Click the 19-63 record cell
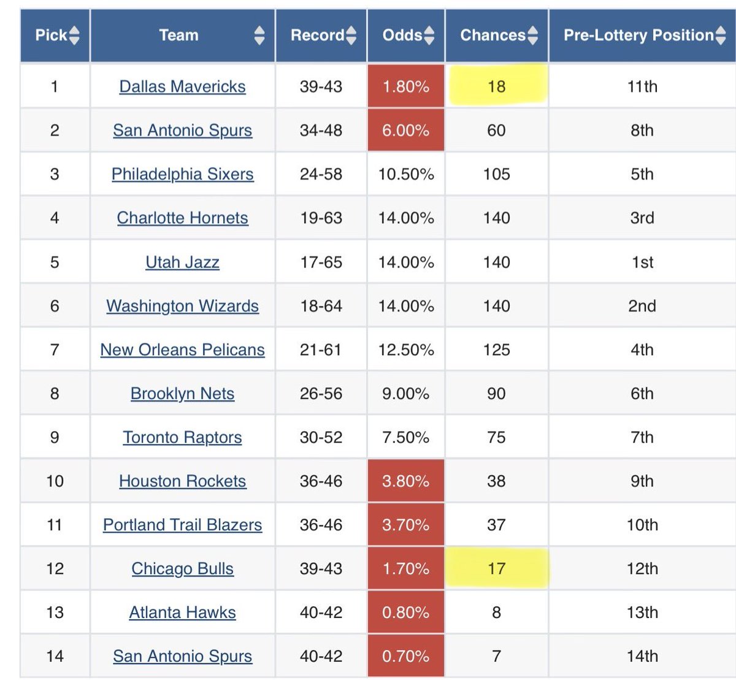This screenshot has height=680, width=736. tap(321, 218)
